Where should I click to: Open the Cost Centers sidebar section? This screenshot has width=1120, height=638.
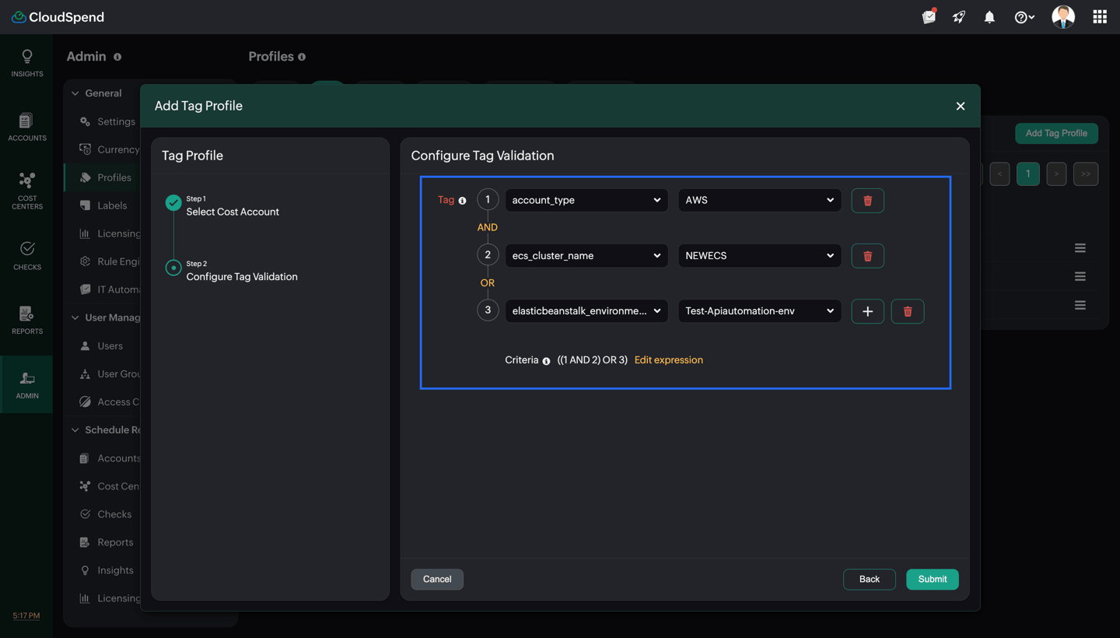pyautogui.click(x=27, y=191)
